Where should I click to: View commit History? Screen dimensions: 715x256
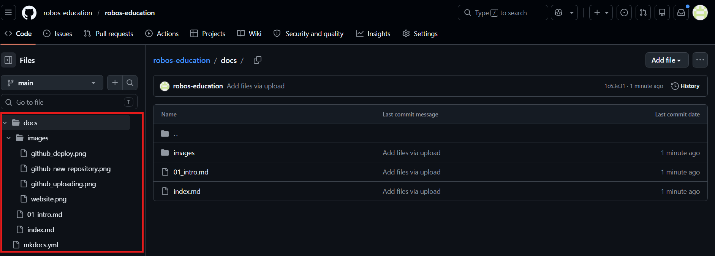(685, 86)
